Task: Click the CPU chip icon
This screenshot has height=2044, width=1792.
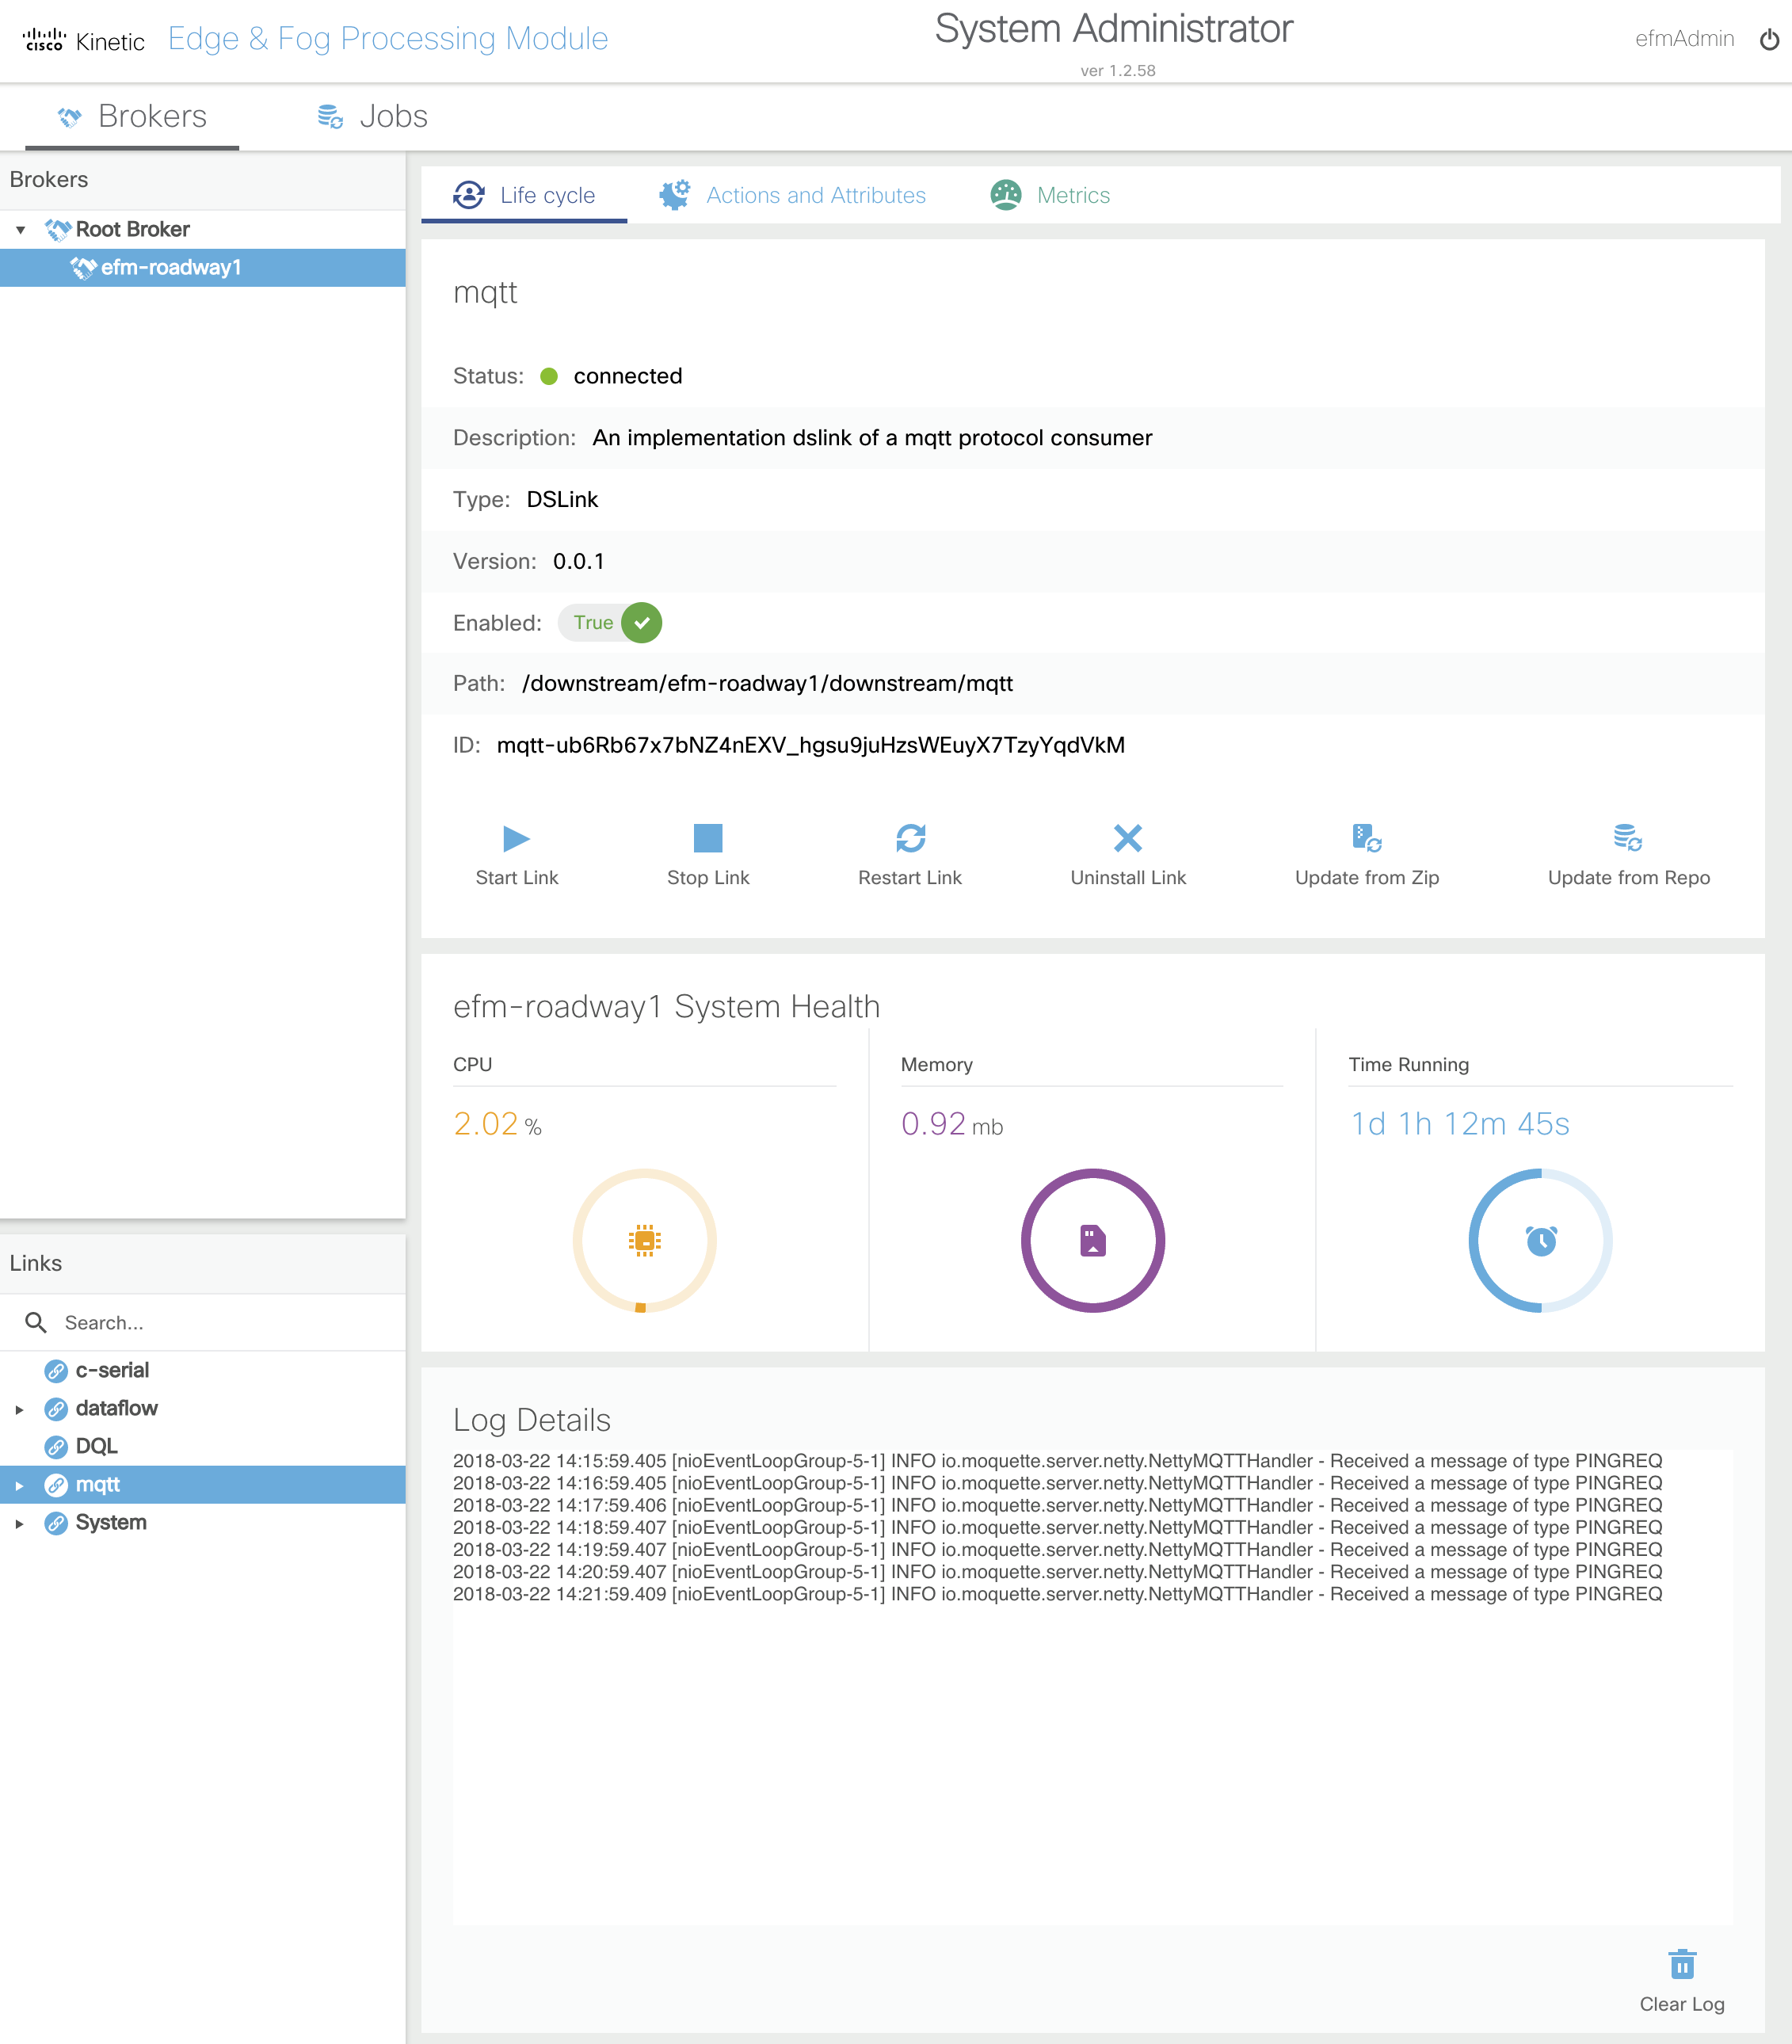Action: [x=645, y=1241]
